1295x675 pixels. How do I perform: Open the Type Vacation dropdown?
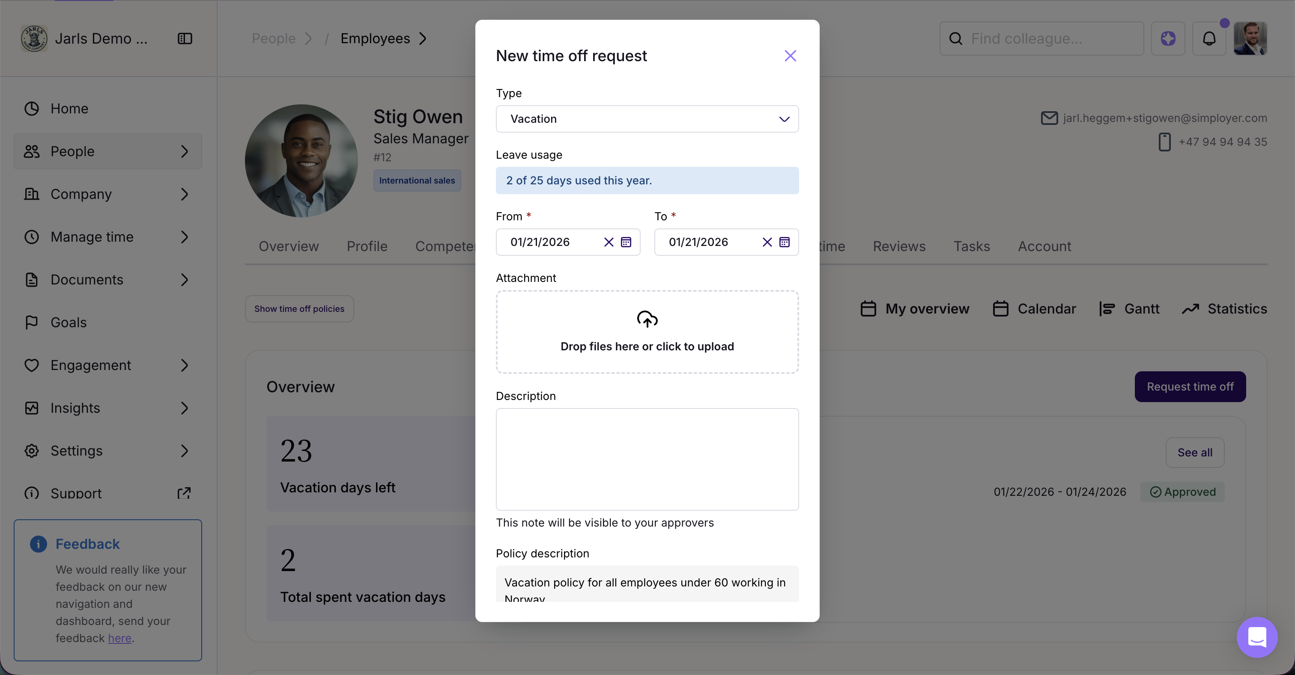coord(647,119)
